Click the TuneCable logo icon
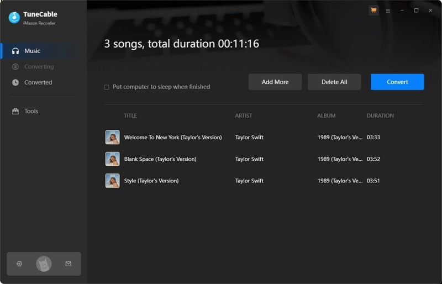Screen dimensions: 442x284 click(x=14, y=17)
